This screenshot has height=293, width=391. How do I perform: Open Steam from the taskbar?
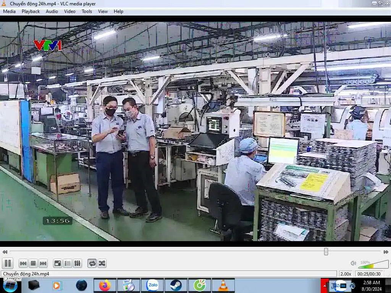pyautogui.click(x=176, y=285)
